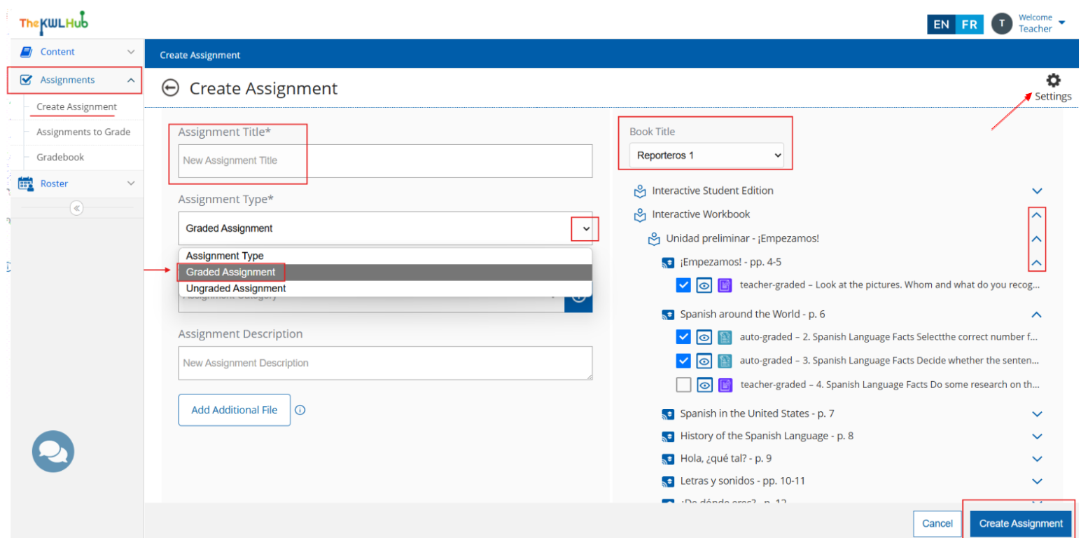Expand Interactive Student Edition section
The width and height of the screenshot is (1081, 538).
pos(1037,191)
